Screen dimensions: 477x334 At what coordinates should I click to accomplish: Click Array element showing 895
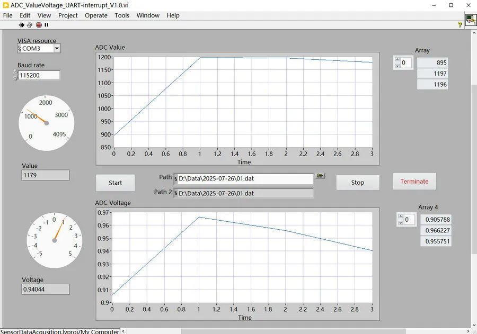coord(432,62)
